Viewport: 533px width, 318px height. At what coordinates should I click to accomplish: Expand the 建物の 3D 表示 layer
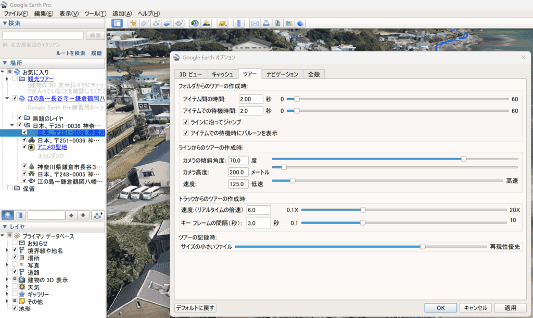7,280
